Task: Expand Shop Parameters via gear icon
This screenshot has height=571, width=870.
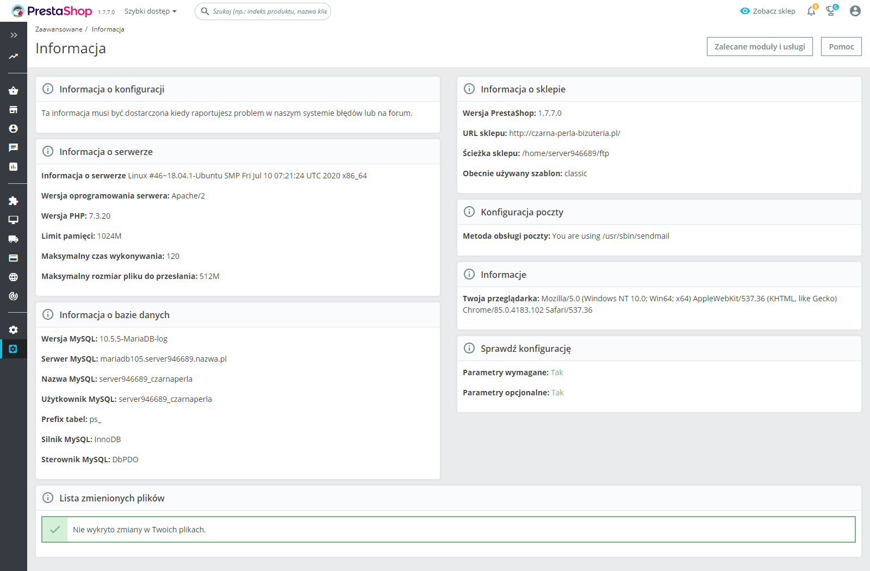Action: [13, 329]
